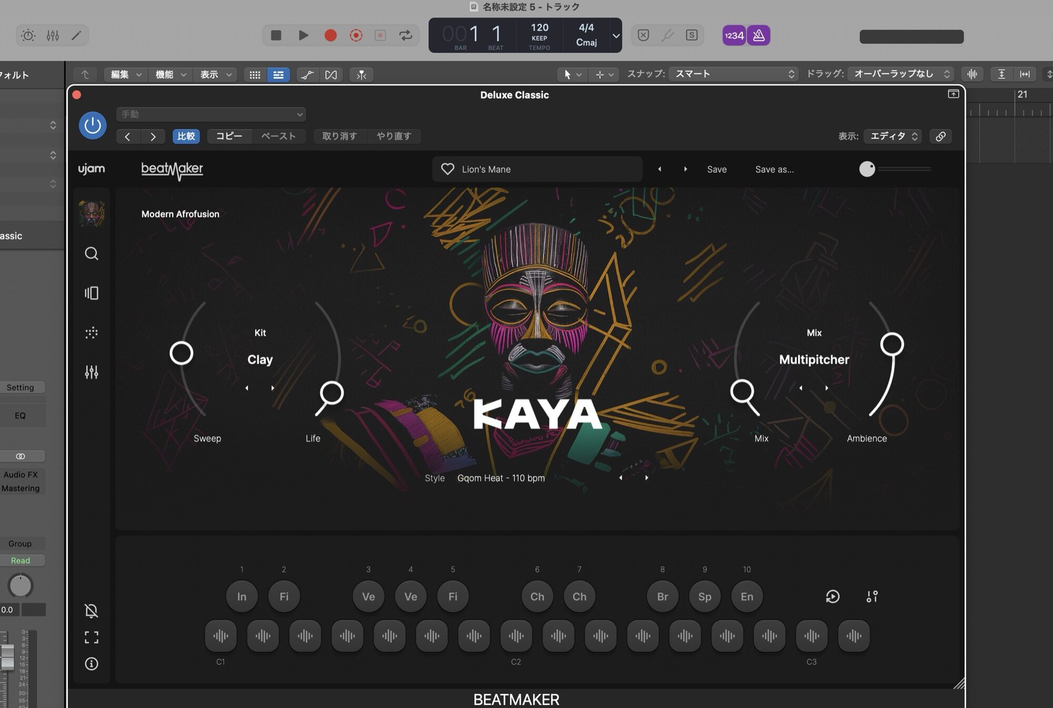Image resolution: width=1053 pixels, height=708 pixels.
Task: Open the スナップ スマート dropdown
Action: click(x=733, y=74)
